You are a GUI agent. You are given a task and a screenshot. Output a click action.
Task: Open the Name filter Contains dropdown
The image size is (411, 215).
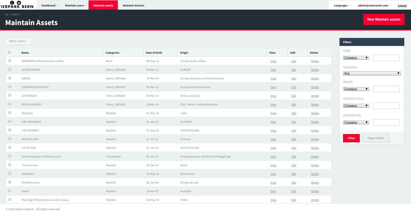[x=356, y=58]
